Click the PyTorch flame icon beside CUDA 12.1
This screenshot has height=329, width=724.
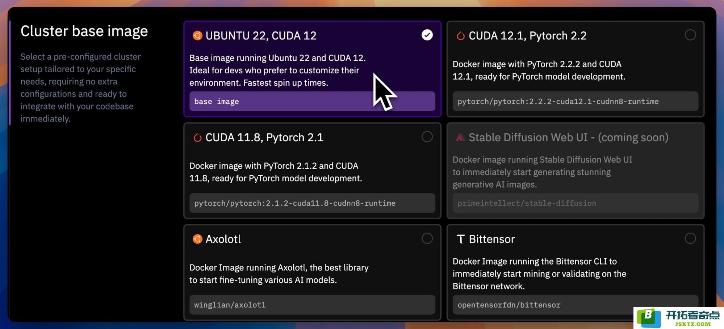[x=461, y=35]
